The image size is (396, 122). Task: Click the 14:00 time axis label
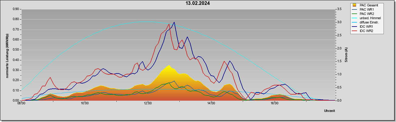point(211,103)
